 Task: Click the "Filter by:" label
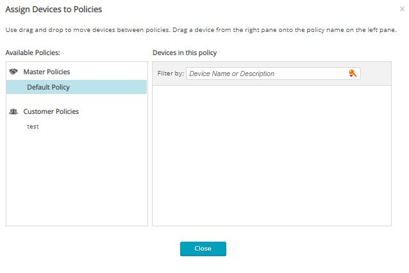pos(171,74)
